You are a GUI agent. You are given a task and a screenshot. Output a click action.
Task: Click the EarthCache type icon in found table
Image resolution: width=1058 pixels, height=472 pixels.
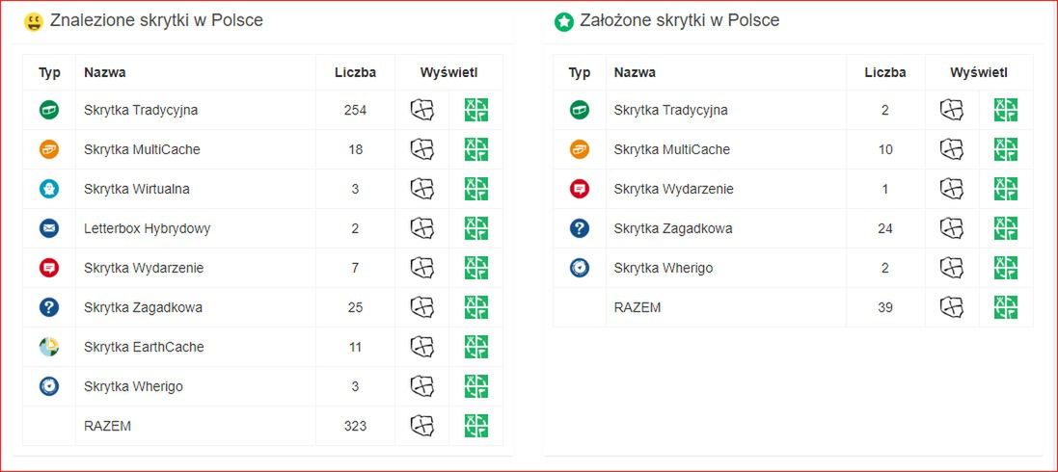(x=49, y=347)
